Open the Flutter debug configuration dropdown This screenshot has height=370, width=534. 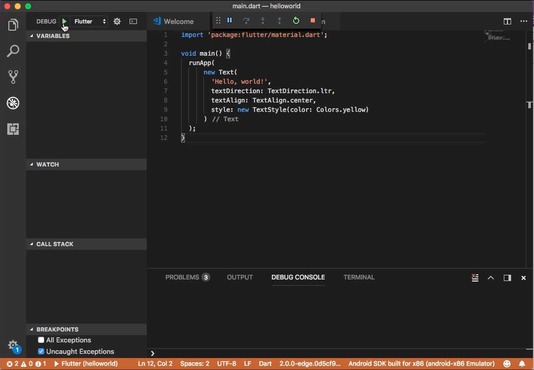[90, 21]
